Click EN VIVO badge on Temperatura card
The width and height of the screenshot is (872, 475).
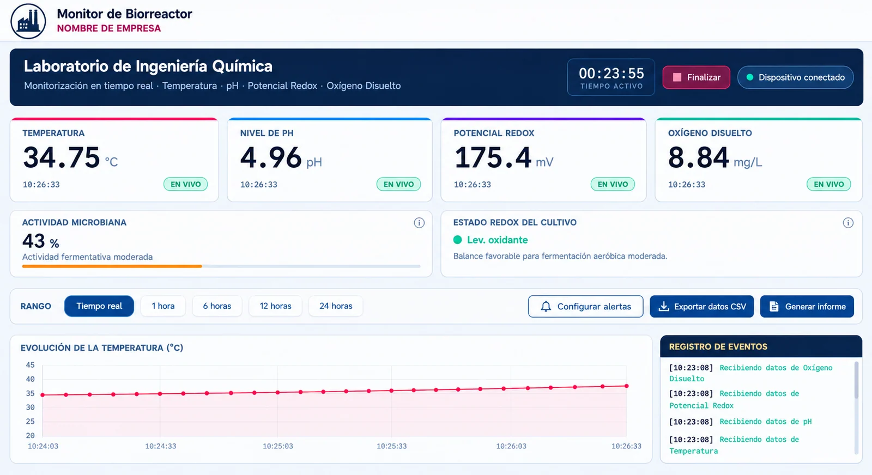tap(186, 184)
